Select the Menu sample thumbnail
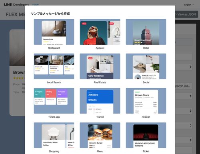Screen dimensions: 200x154 100,135
